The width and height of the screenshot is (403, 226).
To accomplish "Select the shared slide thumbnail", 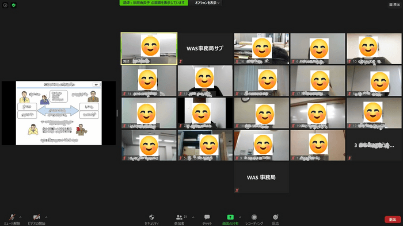I will [x=59, y=113].
